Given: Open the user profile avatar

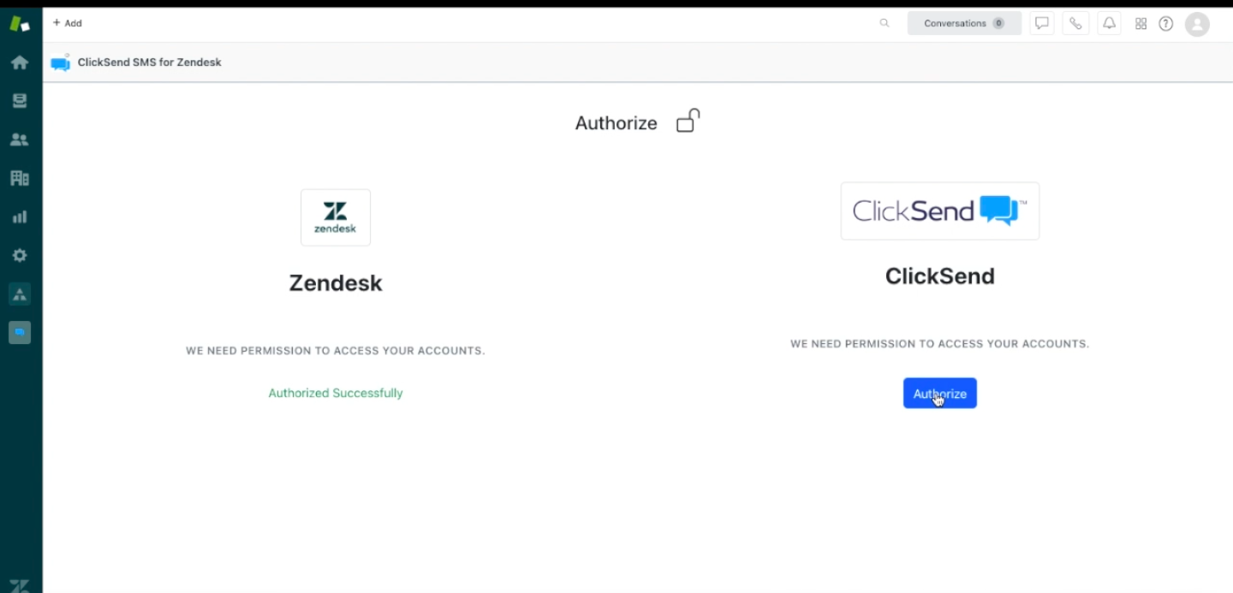Looking at the screenshot, I should coord(1197,24).
